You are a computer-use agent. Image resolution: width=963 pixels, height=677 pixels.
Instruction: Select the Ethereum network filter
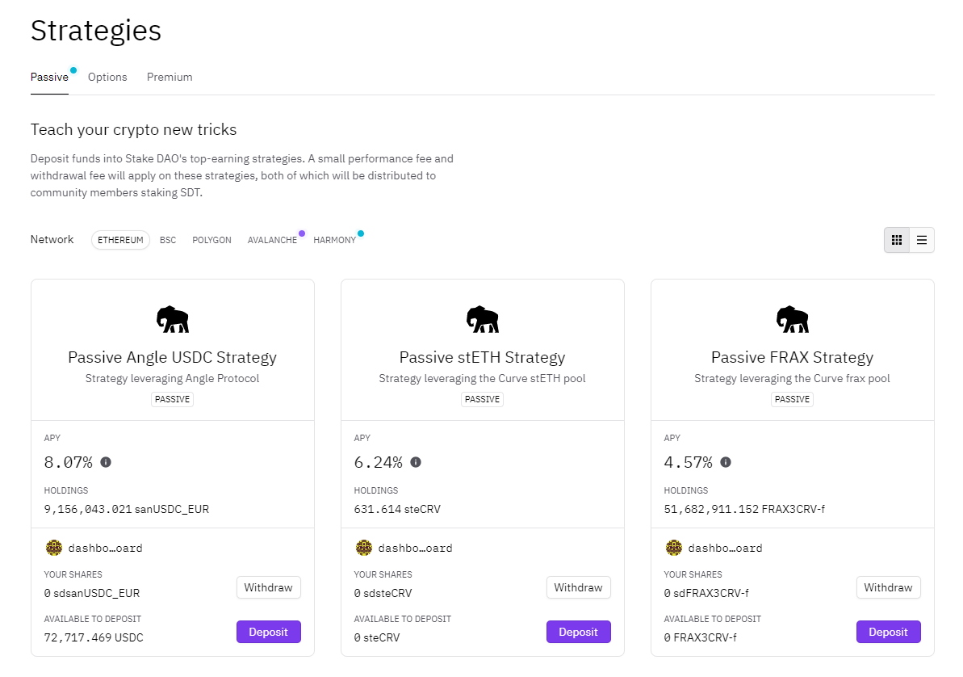point(120,240)
